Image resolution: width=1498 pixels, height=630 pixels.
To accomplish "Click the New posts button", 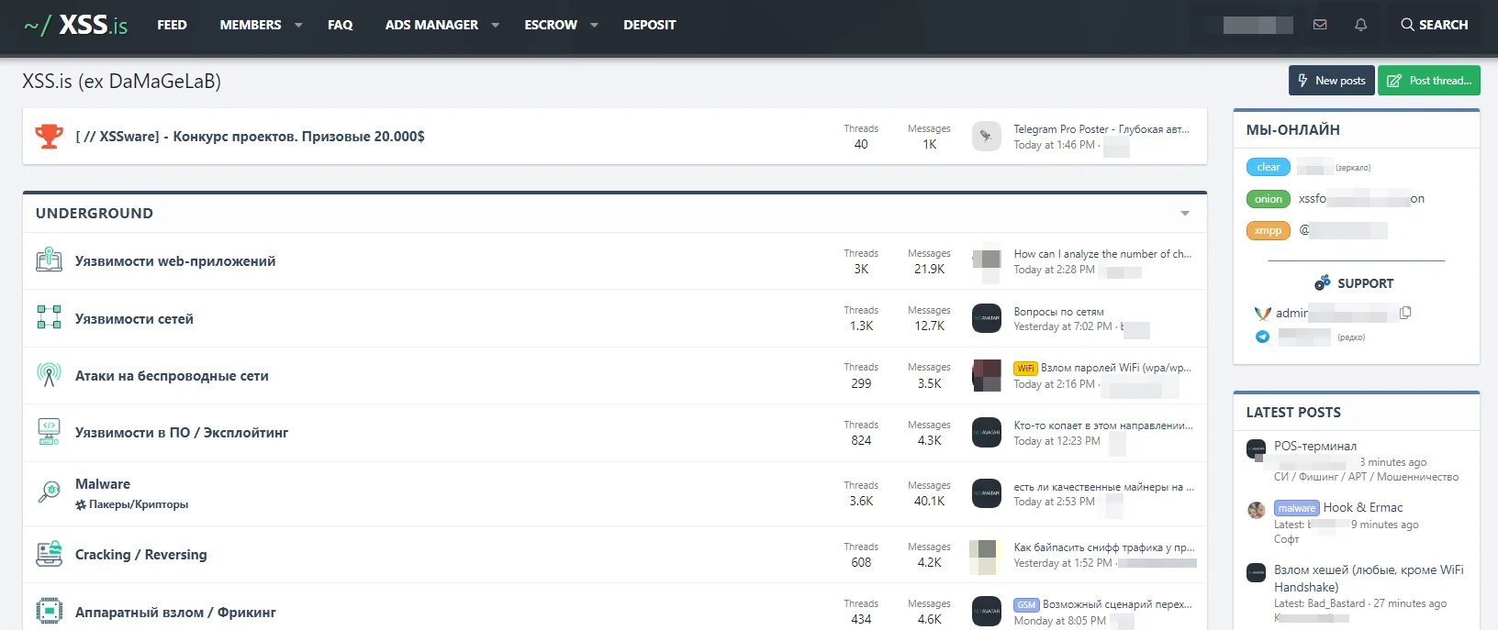I will (x=1332, y=81).
